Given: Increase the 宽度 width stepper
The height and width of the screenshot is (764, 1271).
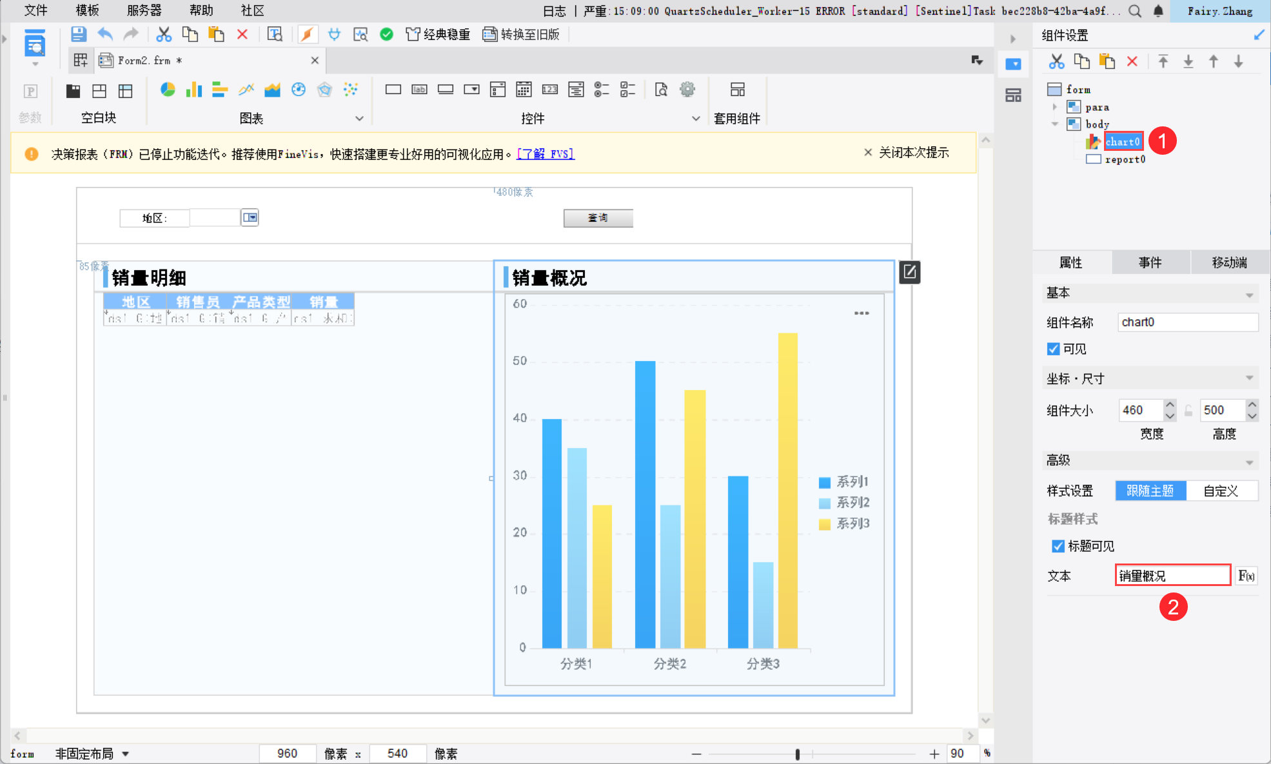Looking at the screenshot, I should tap(1170, 405).
